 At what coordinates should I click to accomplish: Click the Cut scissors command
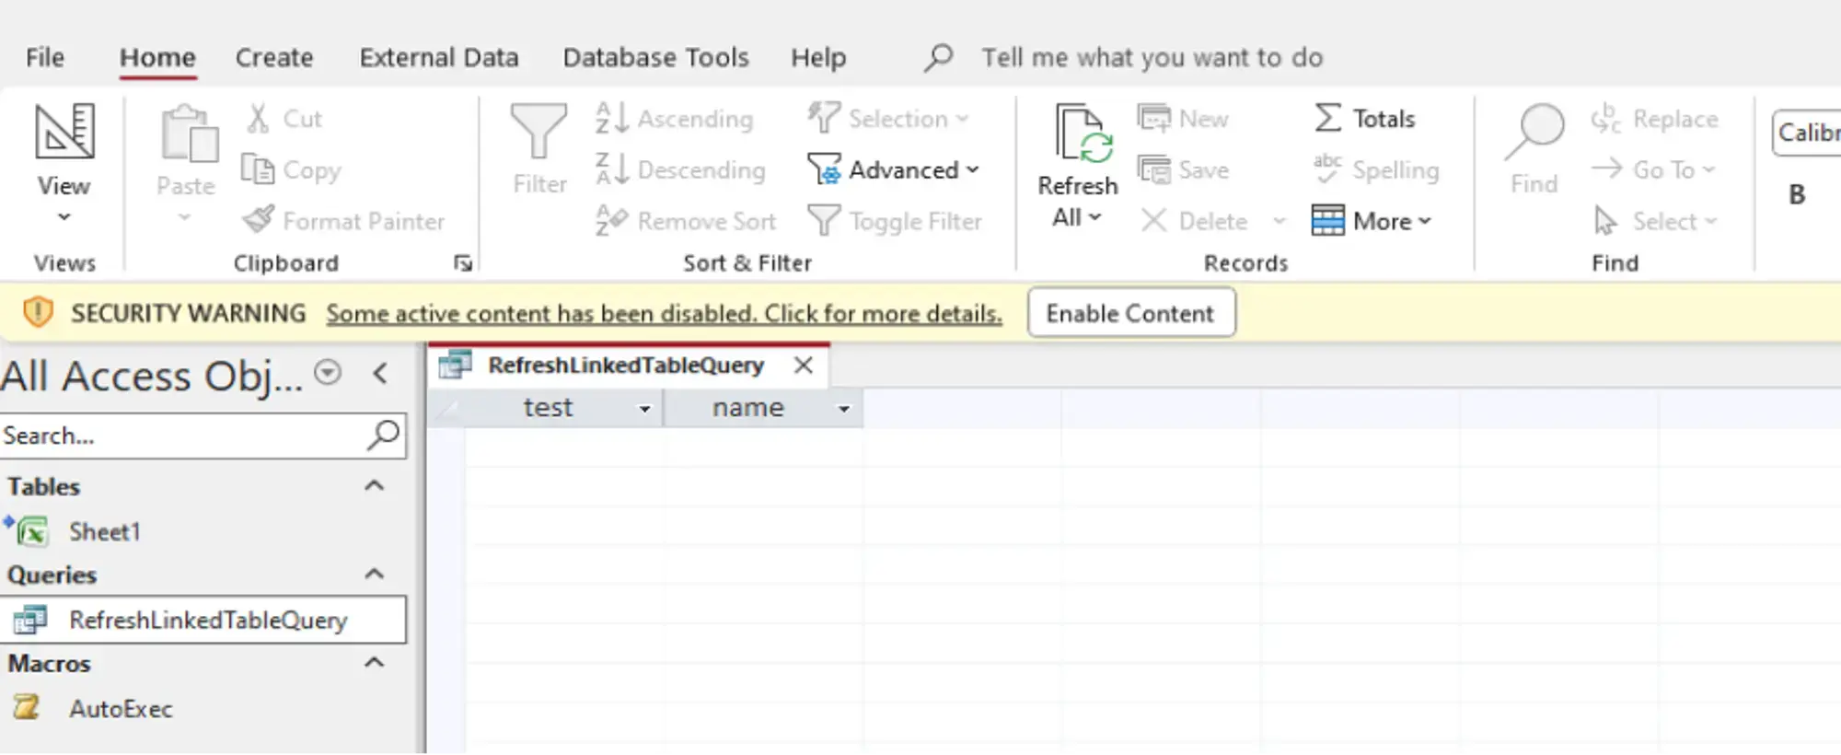tap(284, 119)
